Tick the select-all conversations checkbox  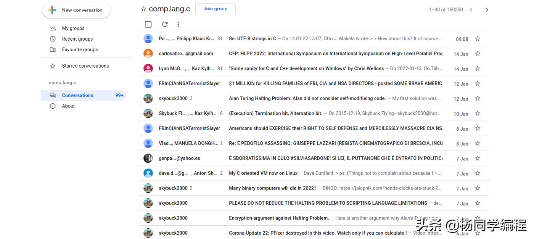click(148, 24)
